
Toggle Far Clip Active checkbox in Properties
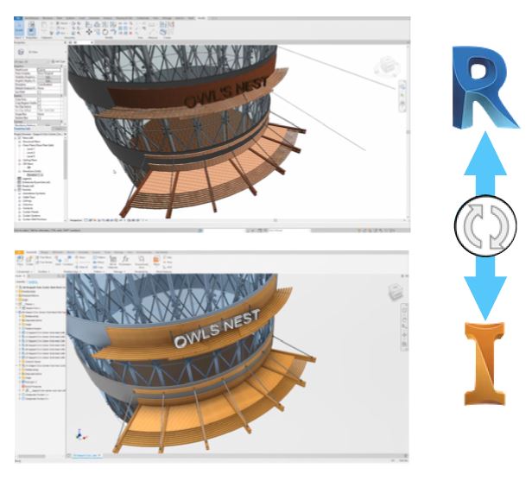[x=39, y=107]
